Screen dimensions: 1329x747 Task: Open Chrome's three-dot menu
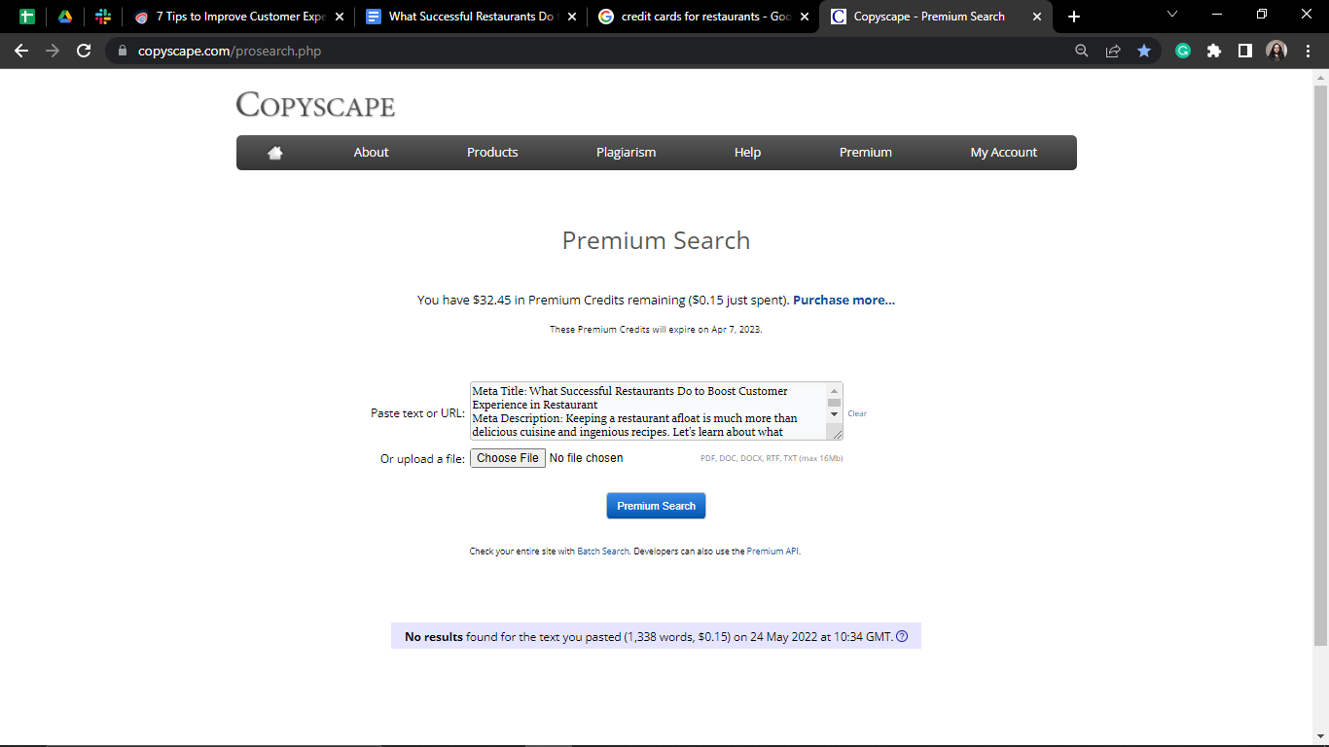coord(1308,51)
